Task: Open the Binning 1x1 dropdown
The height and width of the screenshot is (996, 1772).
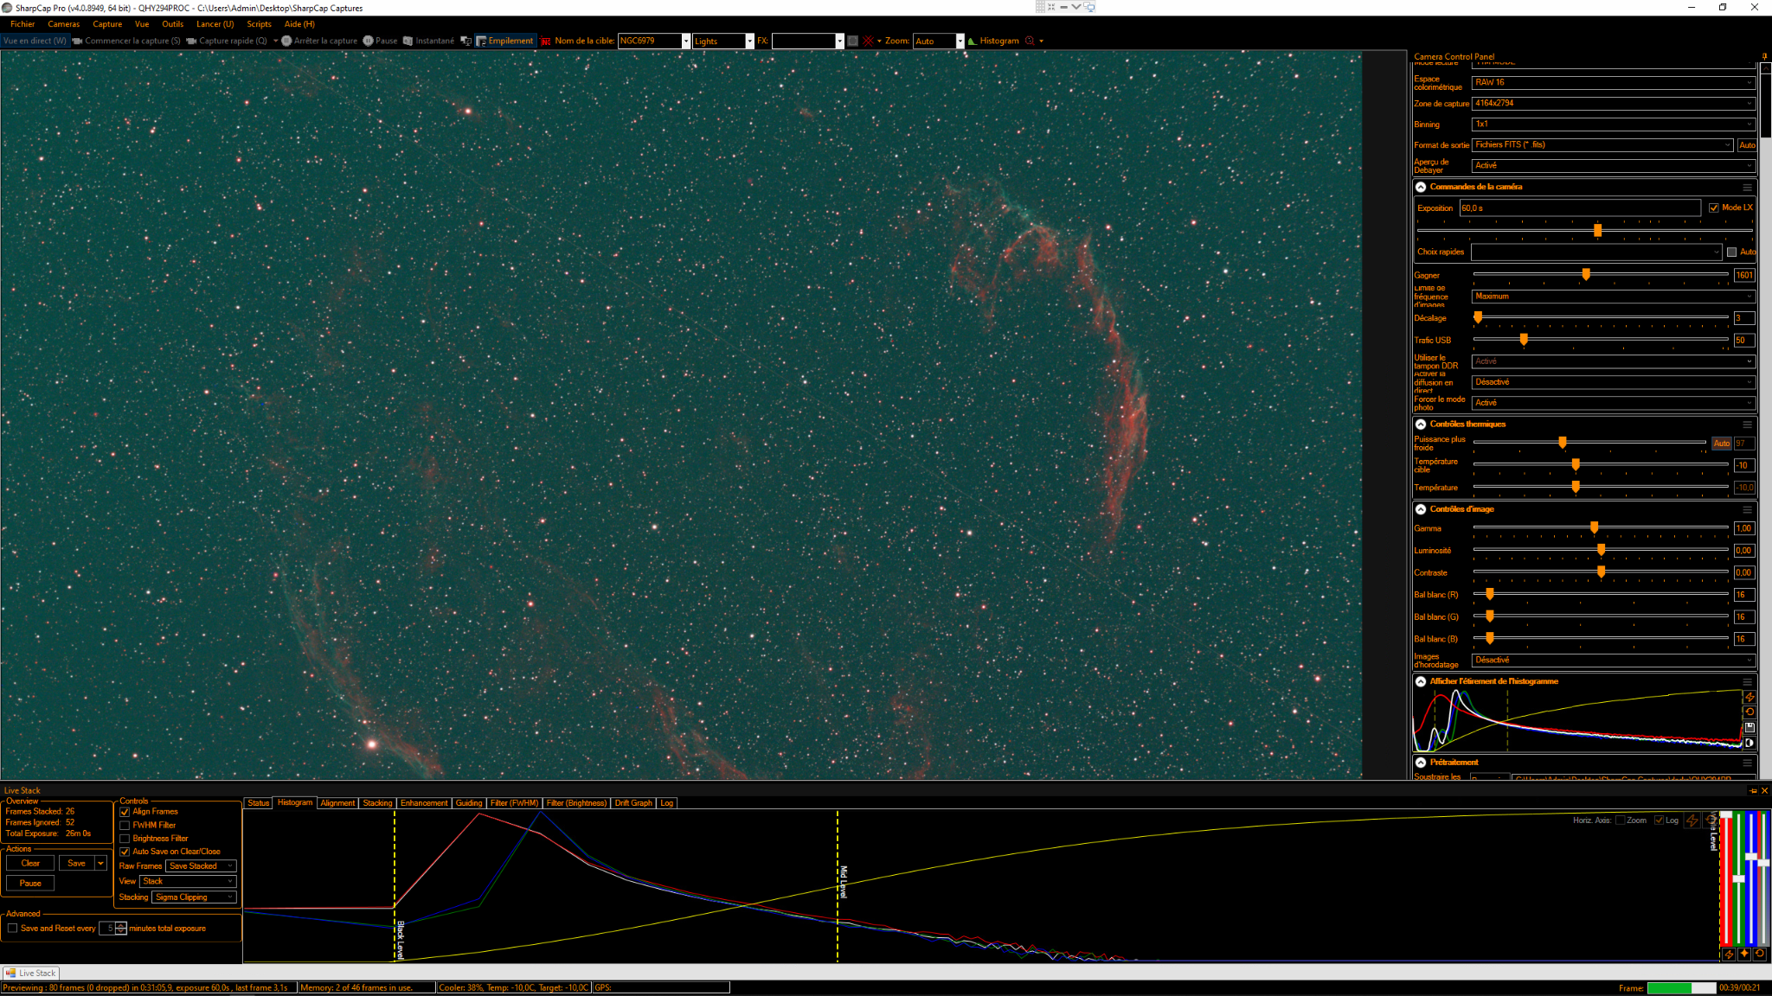Action: pos(1614,124)
